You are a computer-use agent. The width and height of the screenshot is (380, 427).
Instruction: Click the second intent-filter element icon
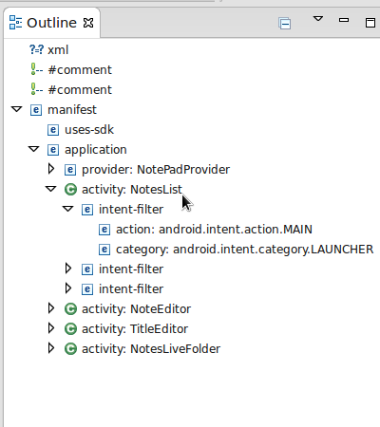pos(87,269)
